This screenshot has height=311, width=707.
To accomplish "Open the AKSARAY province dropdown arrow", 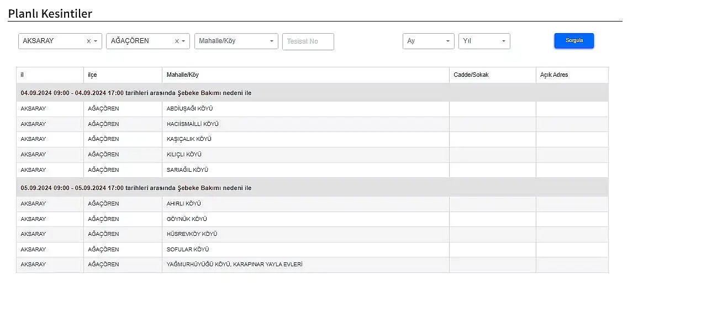I will [96, 41].
